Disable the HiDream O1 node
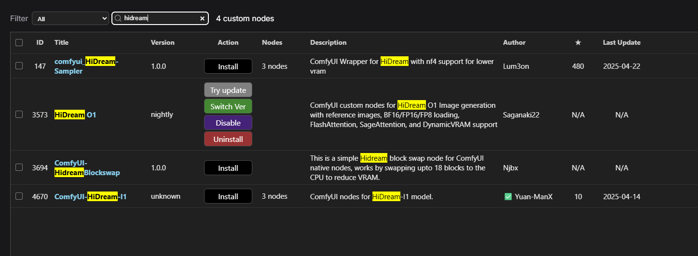Screen dimensions: 698x256 pyautogui.click(x=228, y=123)
